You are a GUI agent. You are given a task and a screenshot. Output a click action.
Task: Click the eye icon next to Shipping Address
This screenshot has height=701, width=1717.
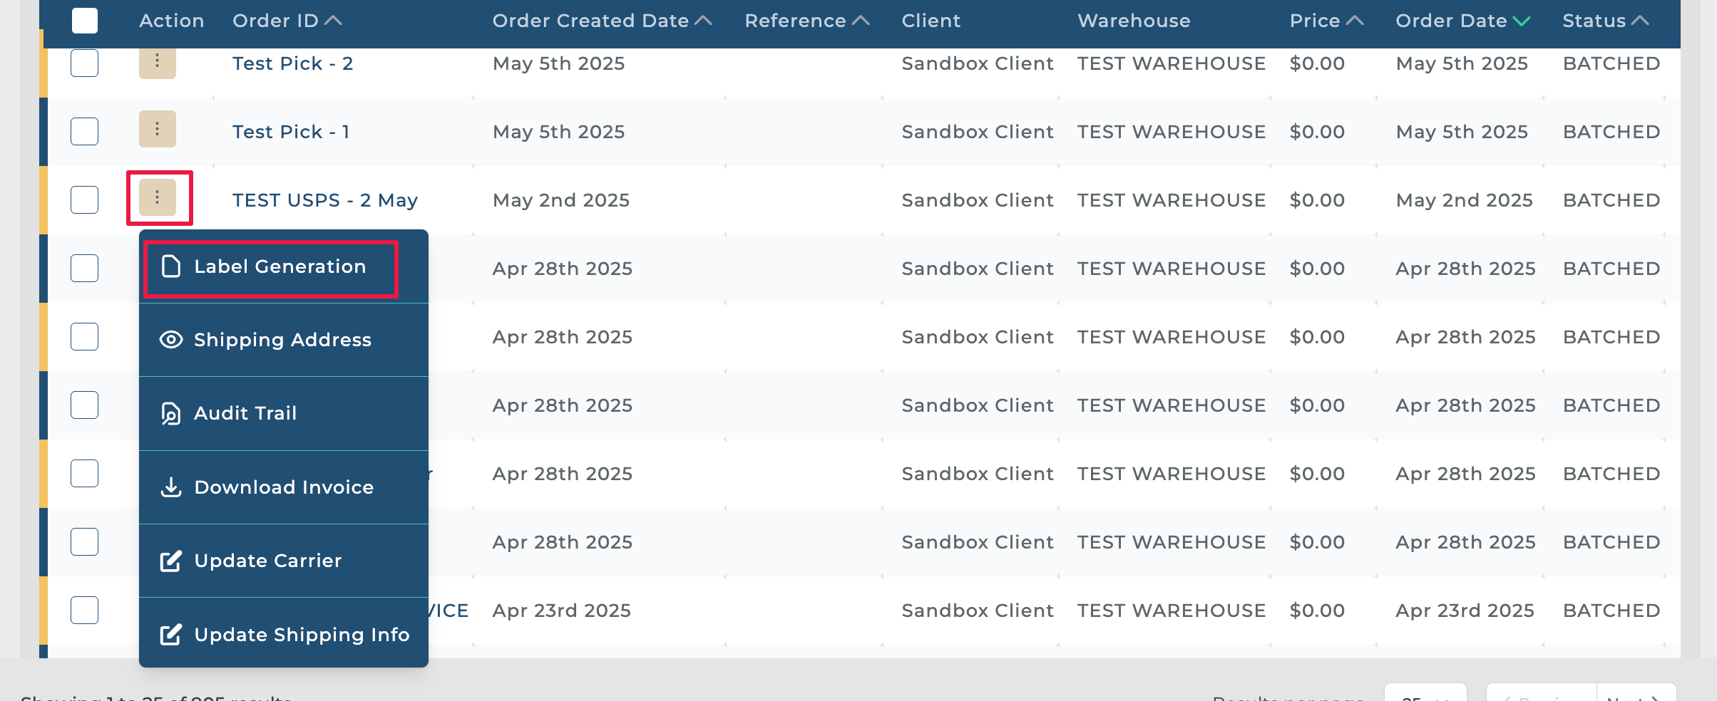click(171, 340)
